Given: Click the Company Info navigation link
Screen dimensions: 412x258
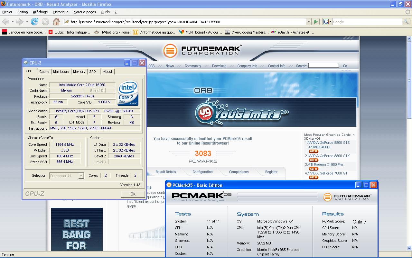Looking at the screenshot, I should point(247,66).
